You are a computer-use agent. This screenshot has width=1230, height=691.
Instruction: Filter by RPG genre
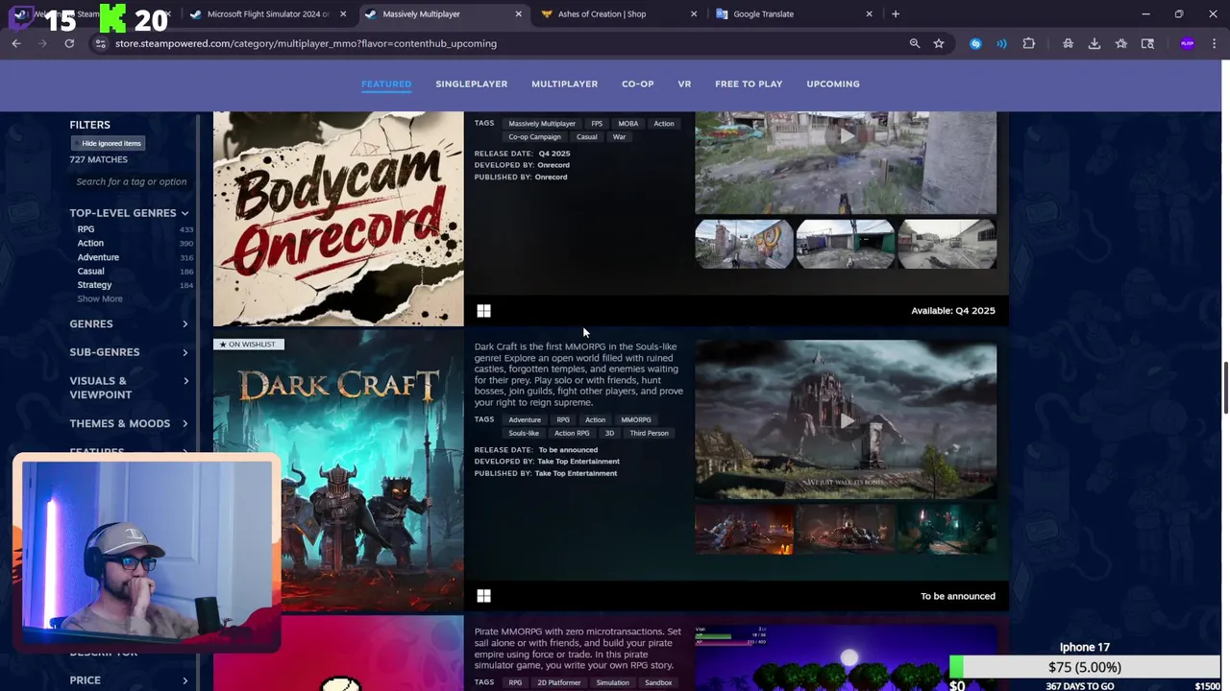pos(86,229)
